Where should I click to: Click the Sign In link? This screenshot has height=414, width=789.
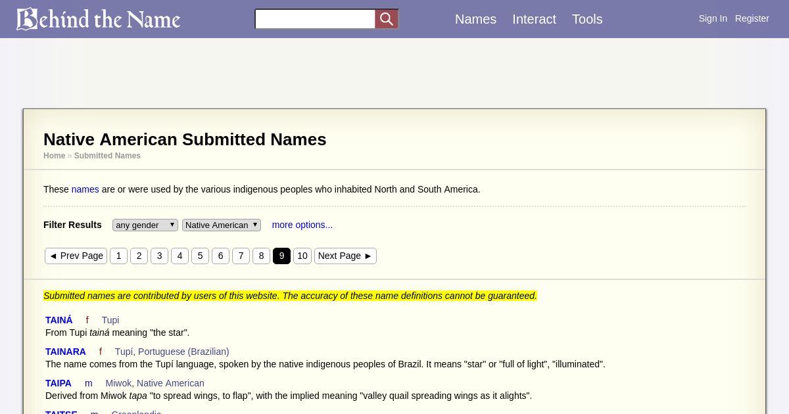(x=713, y=18)
